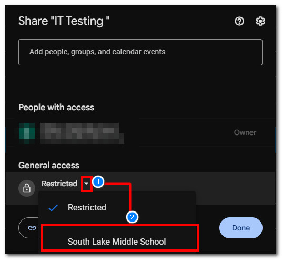The width and height of the screenshot is (282, 260).
Task: Click the General access heading
Action: click(x=49, y=166)
